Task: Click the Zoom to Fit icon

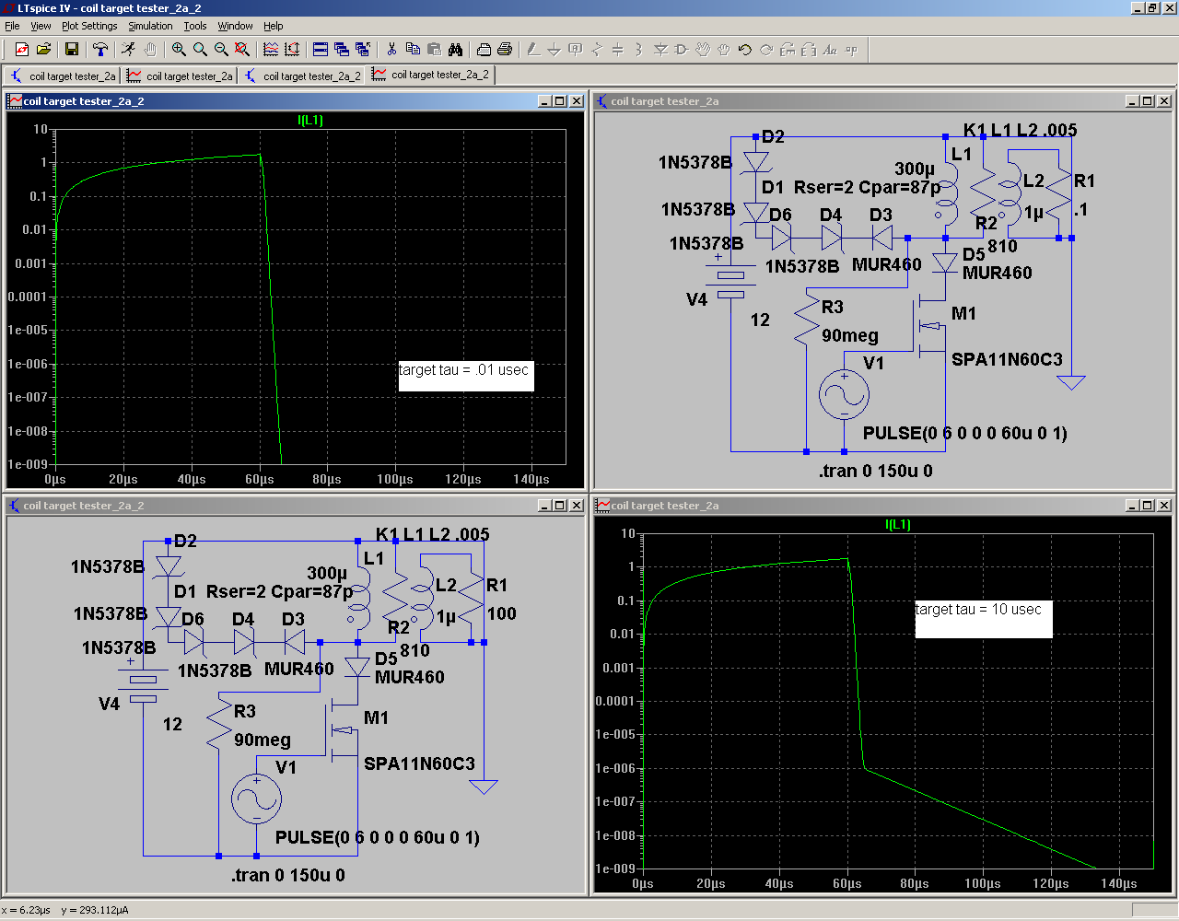Action: pos(242,50)
